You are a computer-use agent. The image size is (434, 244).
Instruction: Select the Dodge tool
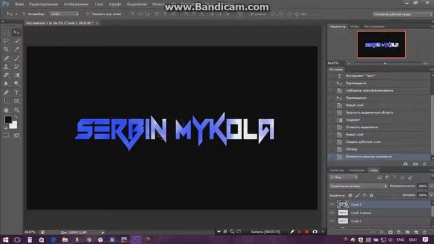point(16,83)
